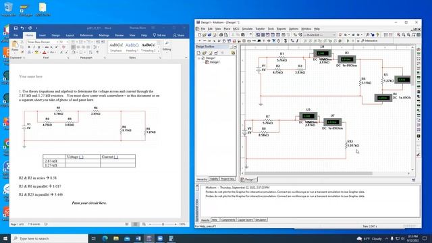
Task: Open the Times New Roman font dropdown
Action: tap(57, 42)
